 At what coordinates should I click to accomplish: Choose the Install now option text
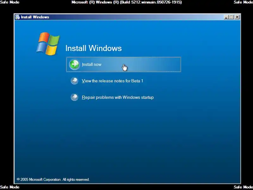pyautogui.click(x=91, y=65)
